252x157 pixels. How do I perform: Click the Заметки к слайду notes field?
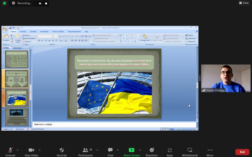[x=114, y=124]
